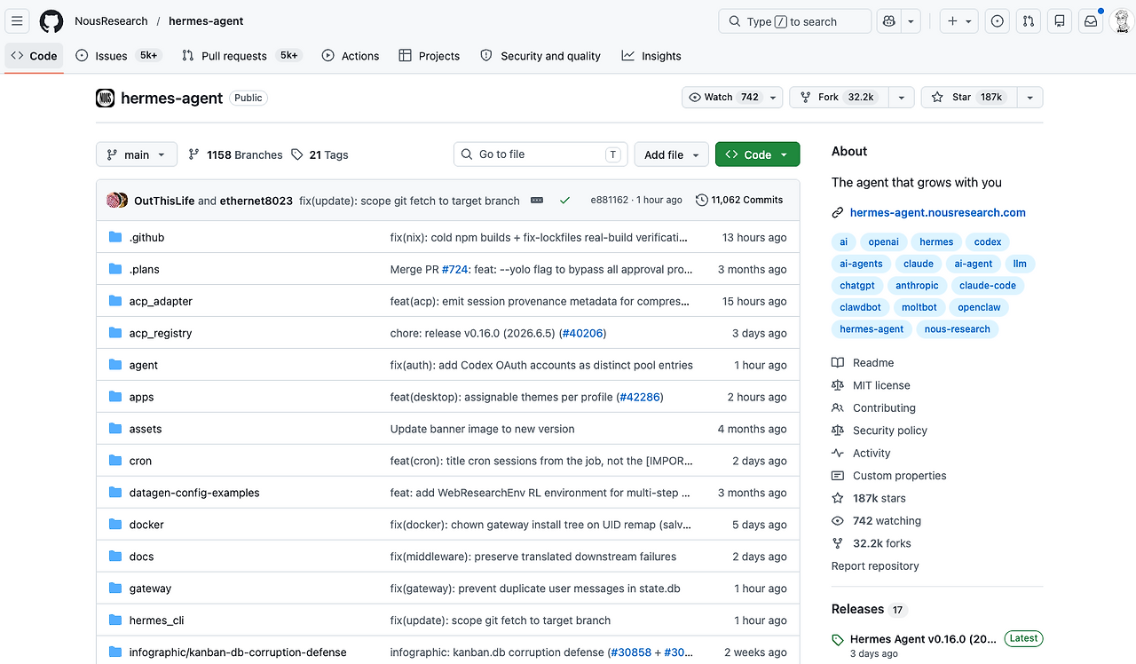
Task: Switch to the Insights tab
Action: coord(651,56)
